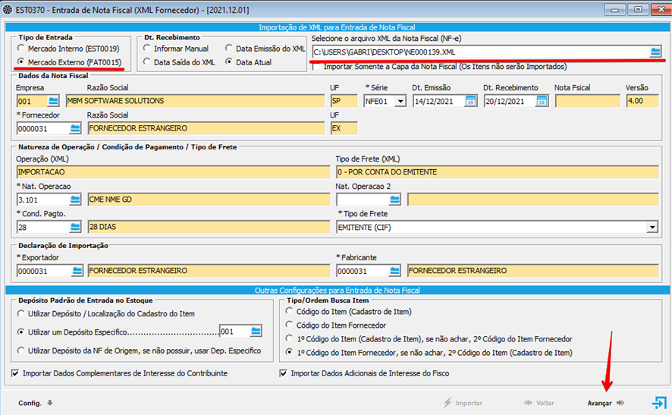Click the Dt. Emissão date field
The image size is (672, 415).
pyautogui.click(x=439, y=101)
